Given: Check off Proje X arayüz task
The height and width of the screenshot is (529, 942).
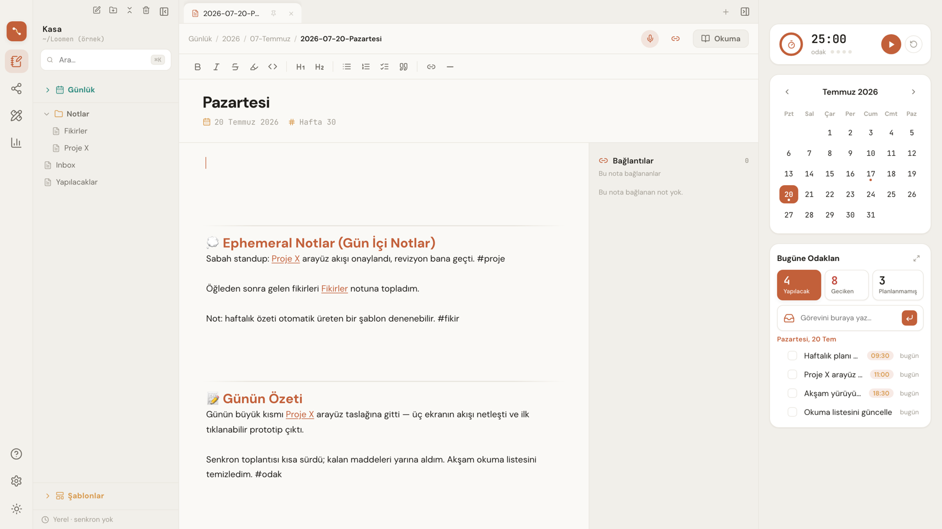Looking at the screenshot, I should [792, 374].
